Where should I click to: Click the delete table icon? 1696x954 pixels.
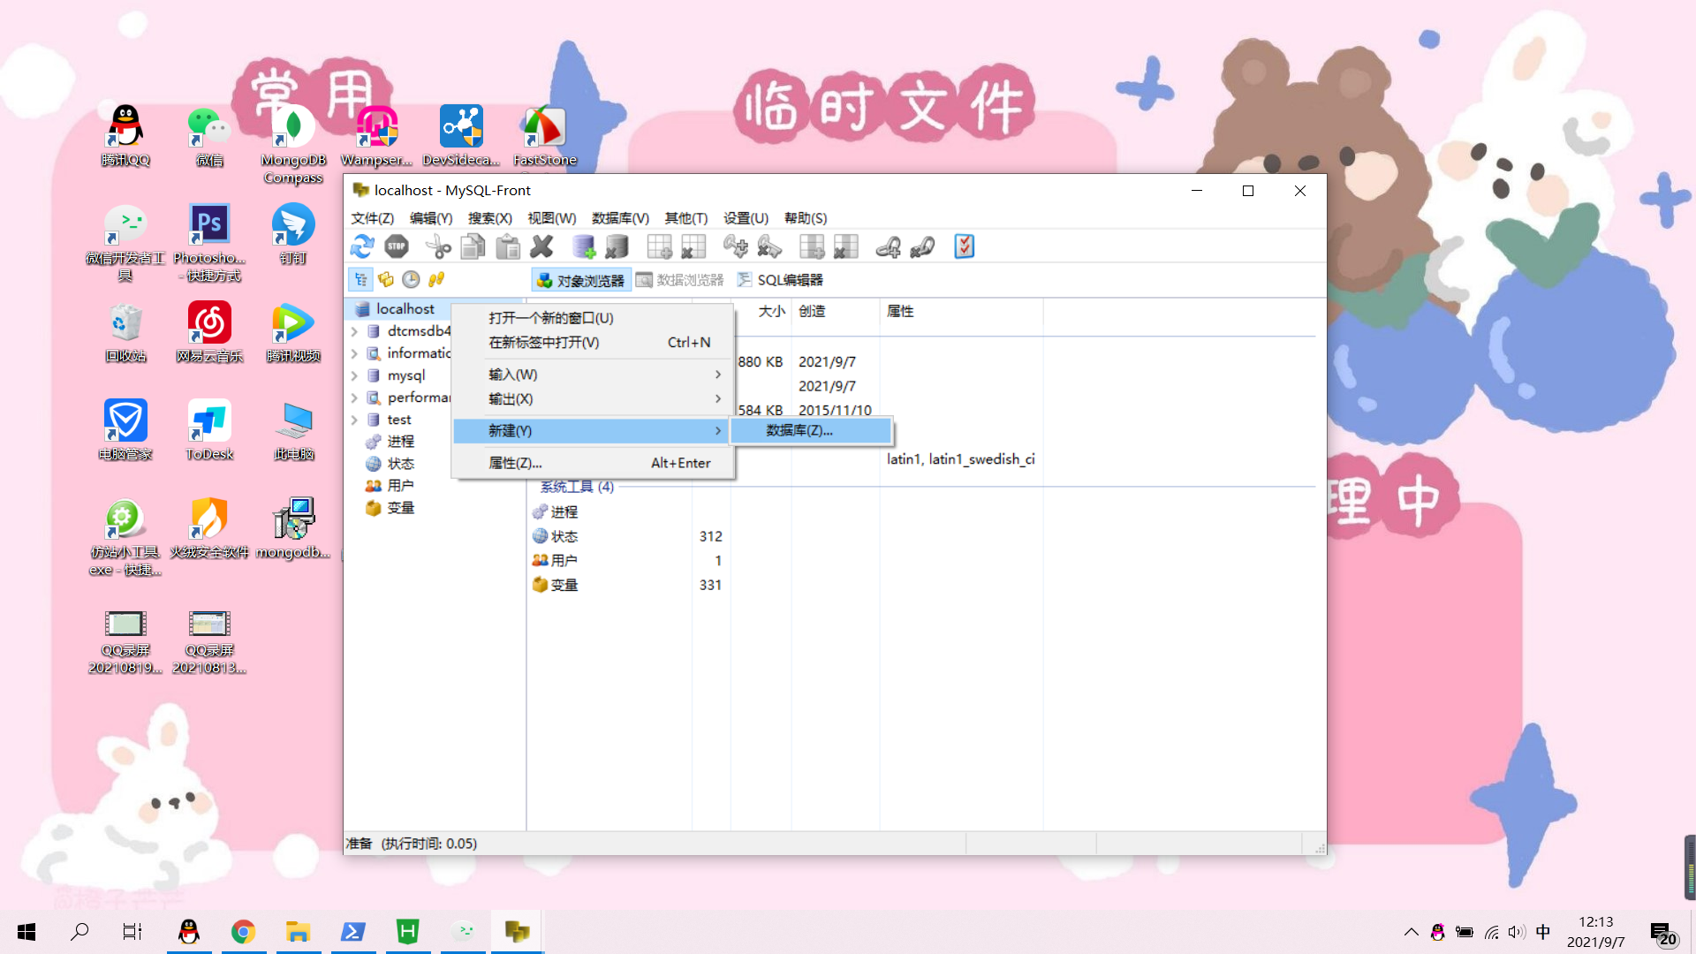point(693,246)
